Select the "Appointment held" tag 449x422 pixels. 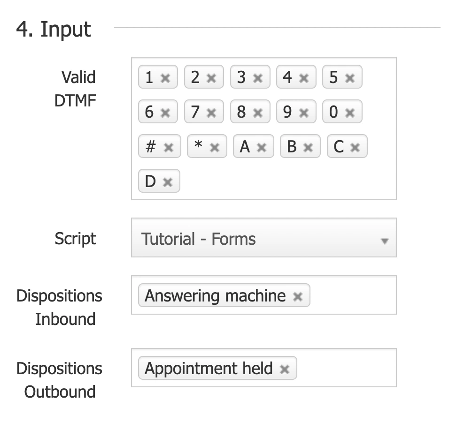208,368
